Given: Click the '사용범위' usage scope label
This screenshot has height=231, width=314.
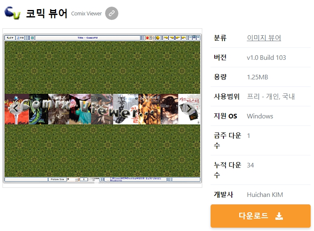Looking at the screenshot, I should 226,96.
